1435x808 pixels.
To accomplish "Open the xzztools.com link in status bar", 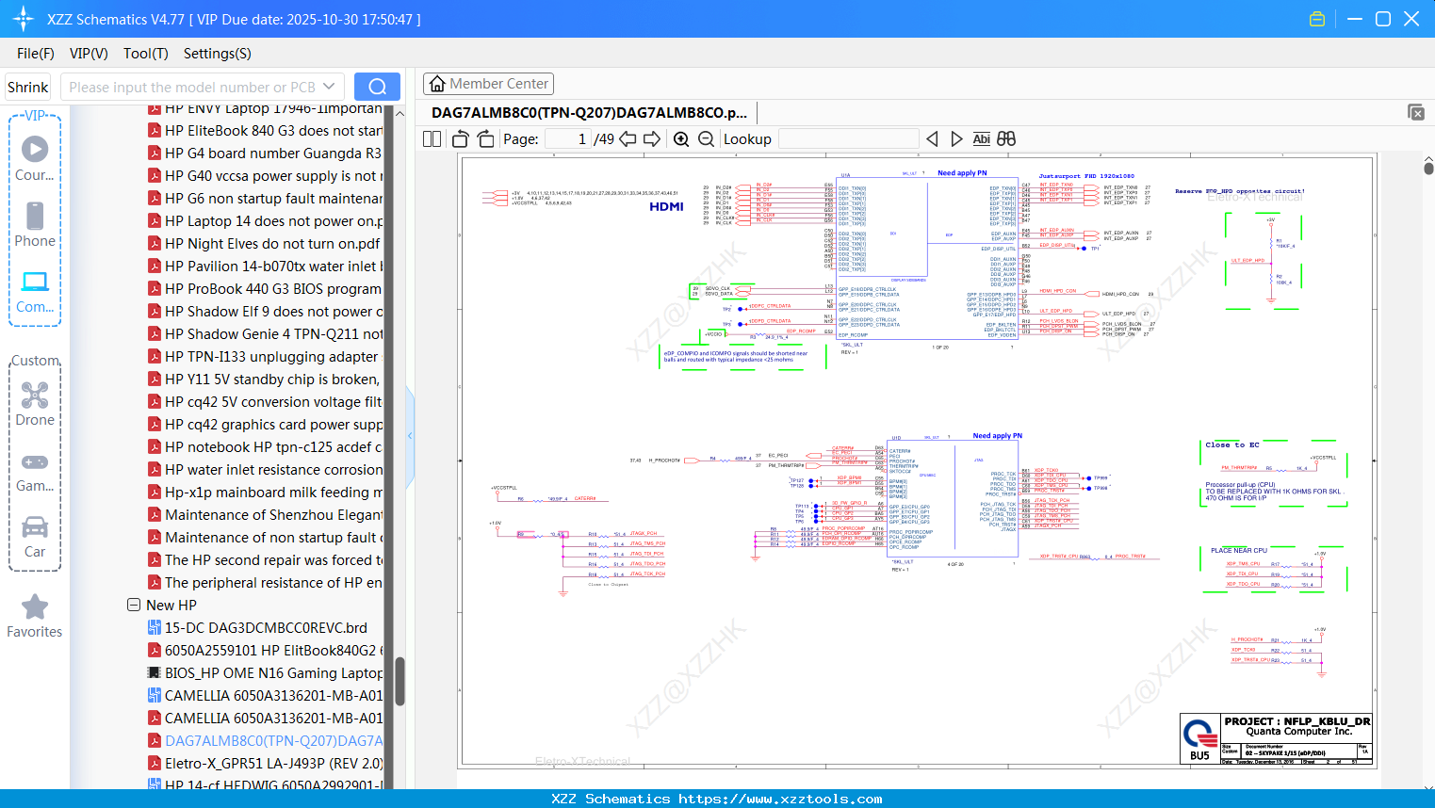I will tap(780, 799).
